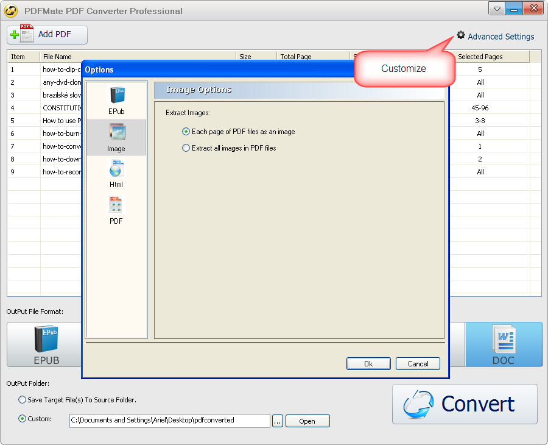Browse for folder with the '...' button
The image size is (548, 445).
[278, 421]
